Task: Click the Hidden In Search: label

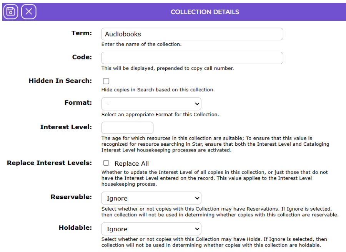Action: click(x=60, y=81)
